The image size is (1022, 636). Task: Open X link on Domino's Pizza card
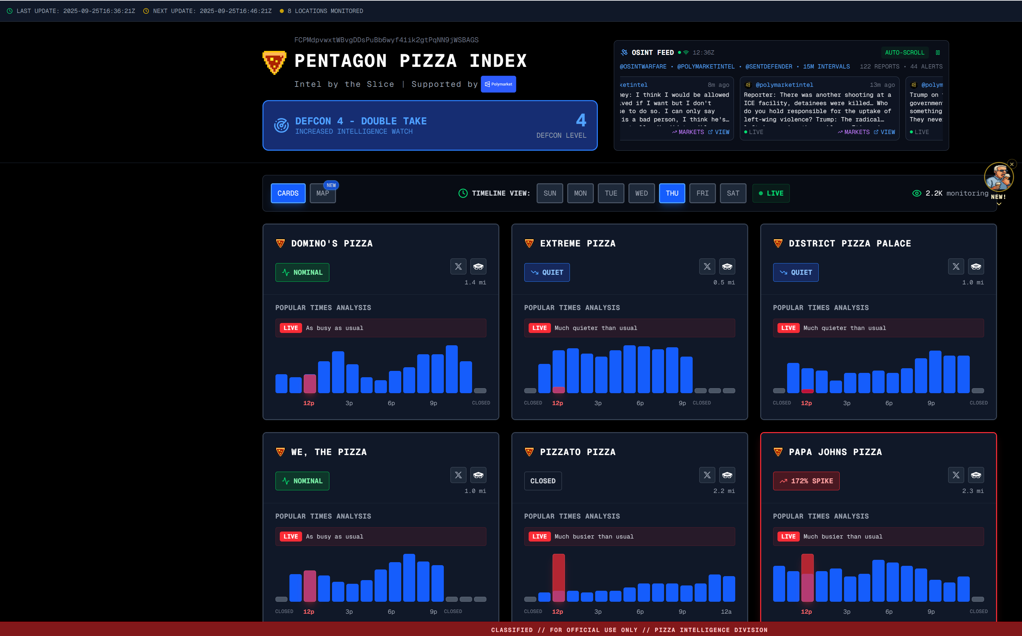[x=458, y=266]
